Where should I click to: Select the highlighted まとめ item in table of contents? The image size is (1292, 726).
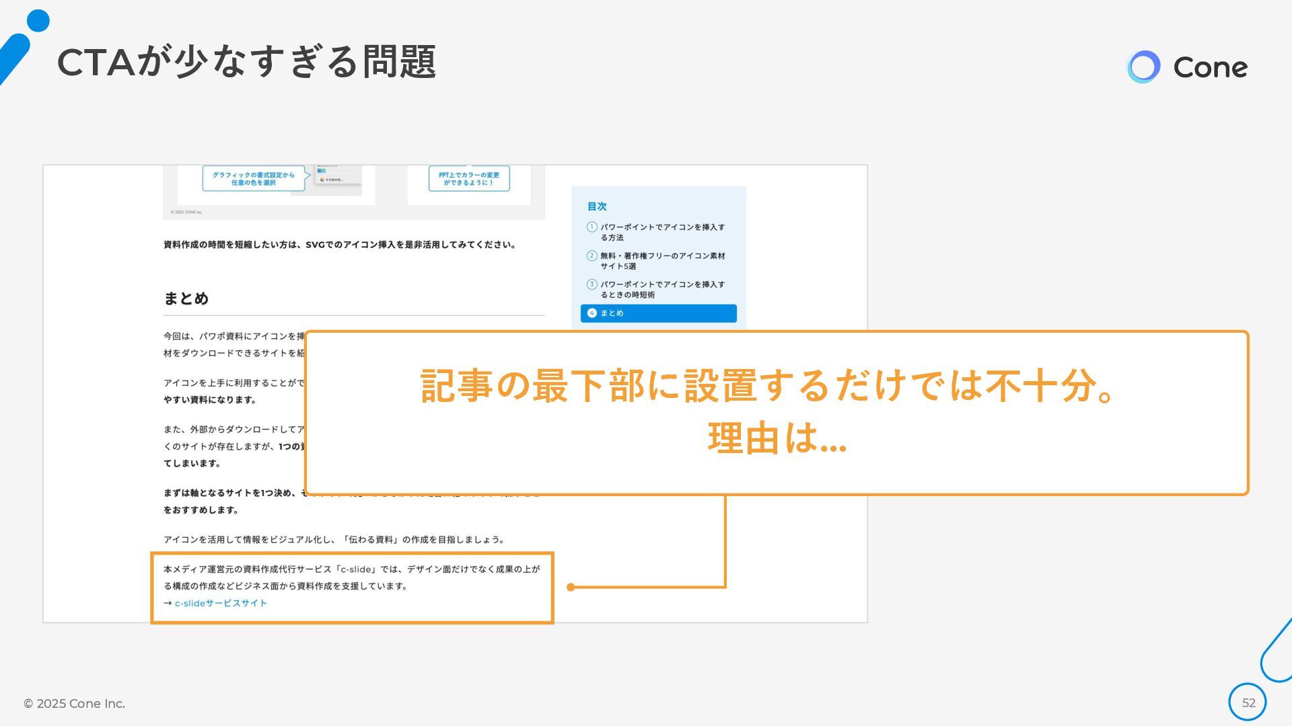(658, 313)
